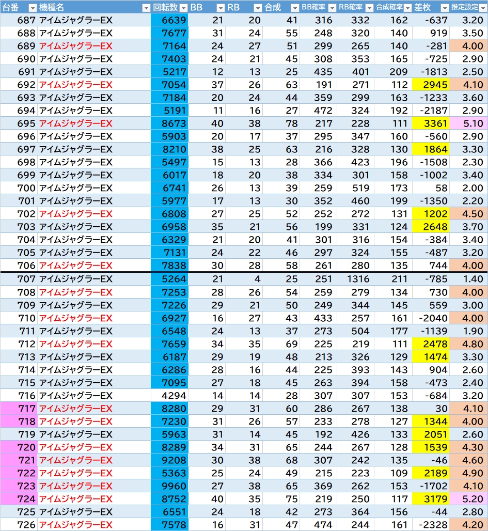This screenshot has width=488, height=531.
Task: Open the 合成確率 column filter dropdown
Action: coord(408,8)
